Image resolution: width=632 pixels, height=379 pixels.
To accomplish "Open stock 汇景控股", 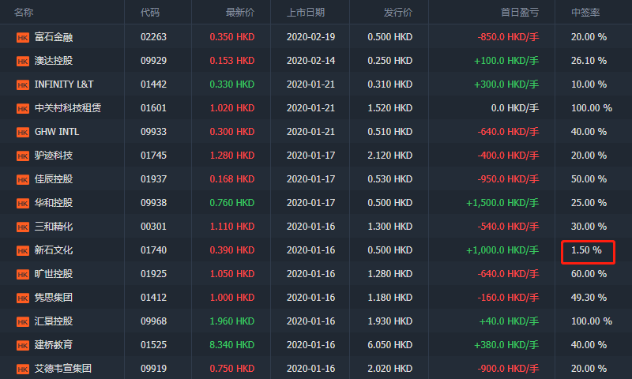I will point(54,321).
